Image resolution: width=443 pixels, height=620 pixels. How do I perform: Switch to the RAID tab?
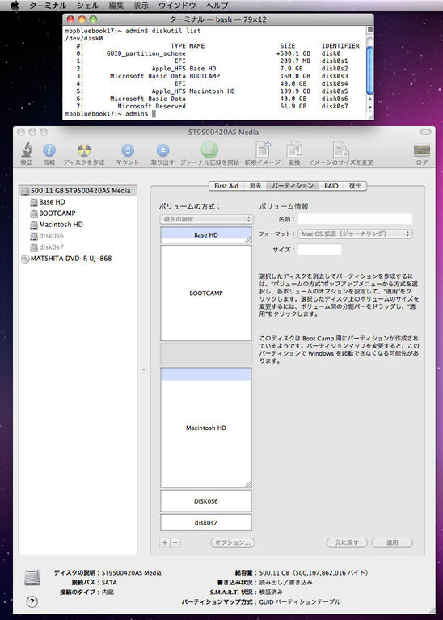click(x=331, y=186)
